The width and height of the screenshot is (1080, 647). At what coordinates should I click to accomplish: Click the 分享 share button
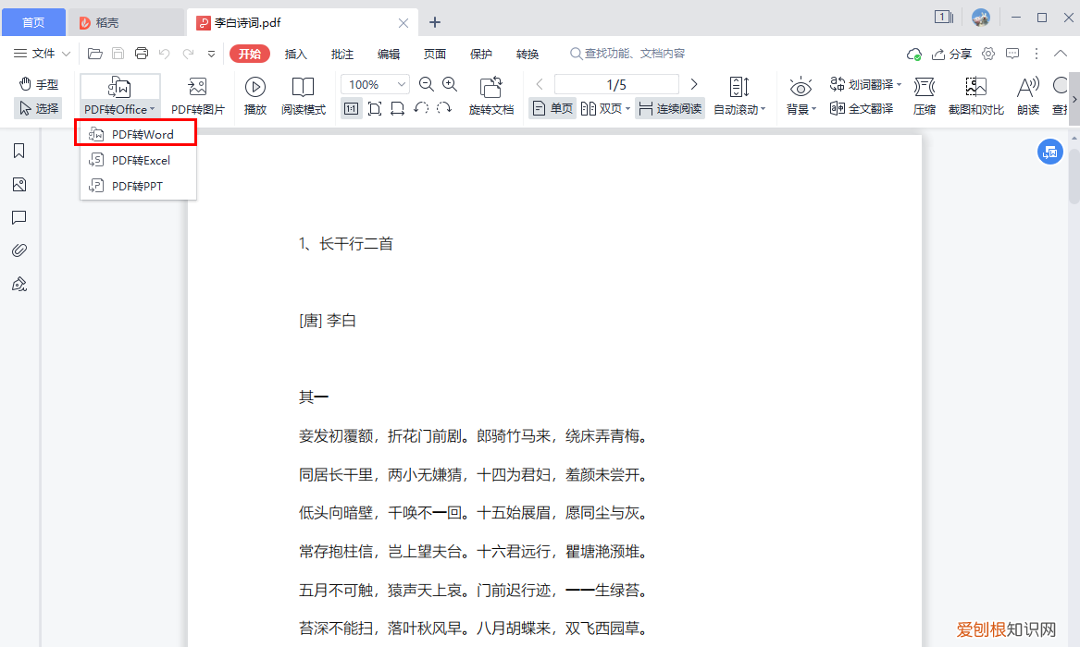pyautogui.click(x=954, y=54)
